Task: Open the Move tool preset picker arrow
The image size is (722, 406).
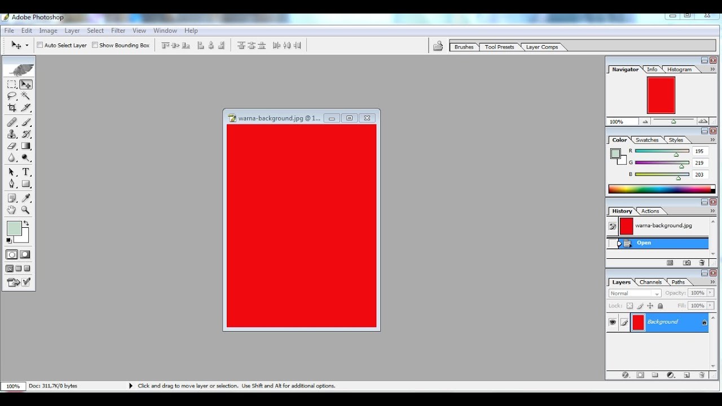Action: [x=27, y=45]
